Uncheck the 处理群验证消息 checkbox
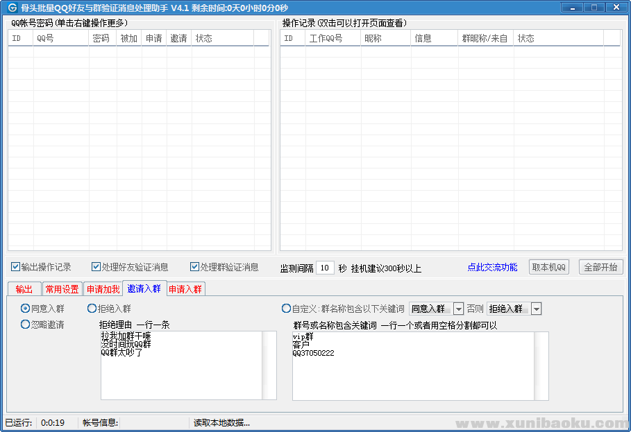 click(195, 267)
